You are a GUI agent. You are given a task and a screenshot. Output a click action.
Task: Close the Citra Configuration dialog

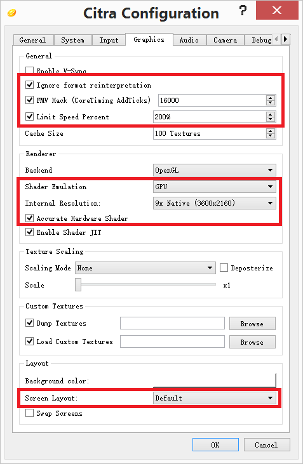click(277, 10)
